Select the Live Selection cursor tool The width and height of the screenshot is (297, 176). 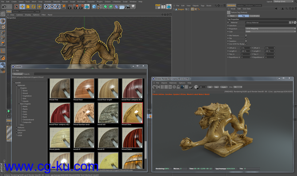(x=17, y=7)
